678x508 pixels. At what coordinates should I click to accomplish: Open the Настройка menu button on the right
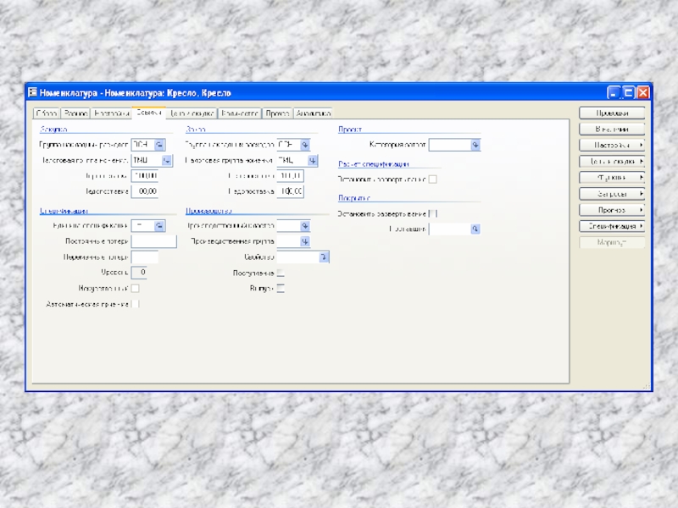point(612,145)
